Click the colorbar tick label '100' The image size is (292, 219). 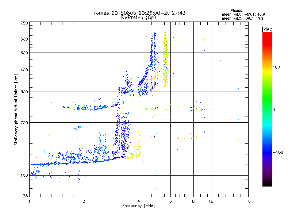276,67
